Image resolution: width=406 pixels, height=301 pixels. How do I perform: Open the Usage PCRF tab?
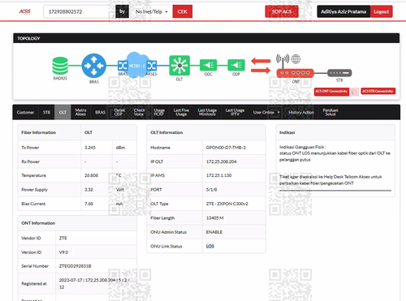[159, 112]
